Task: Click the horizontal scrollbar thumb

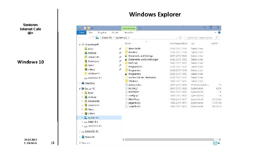Action: [169, 139]
